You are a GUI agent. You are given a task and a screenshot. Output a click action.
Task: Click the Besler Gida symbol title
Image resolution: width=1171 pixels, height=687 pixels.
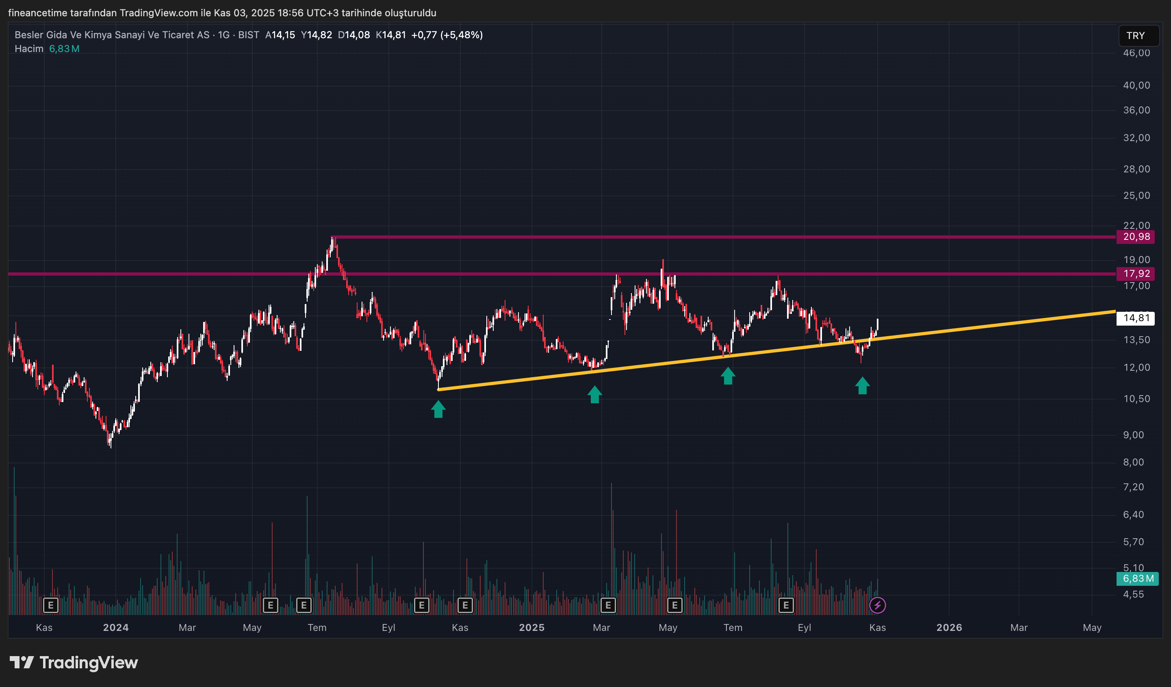pyautogui.click(x=111, y=35)
